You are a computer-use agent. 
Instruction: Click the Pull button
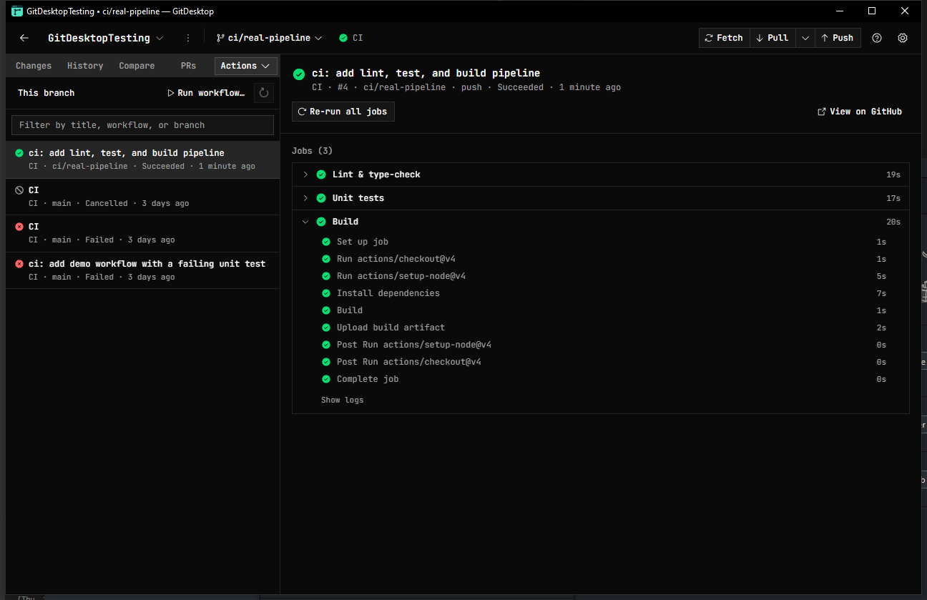pos(772,38)
